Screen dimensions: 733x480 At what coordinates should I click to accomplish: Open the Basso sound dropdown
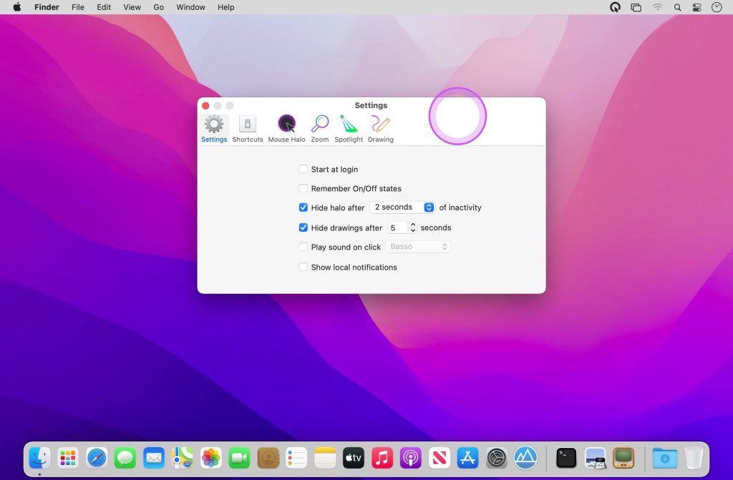coord(418,247)
